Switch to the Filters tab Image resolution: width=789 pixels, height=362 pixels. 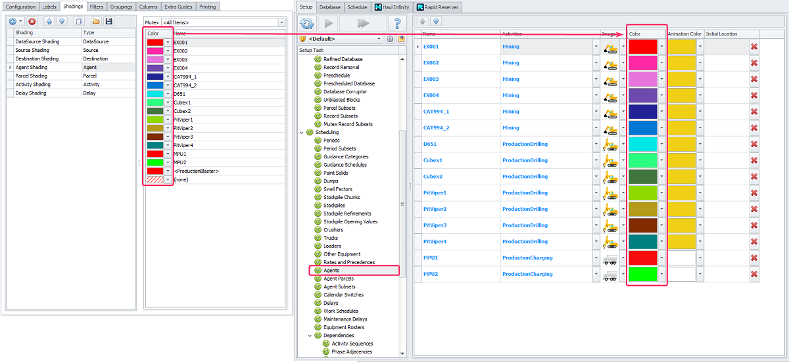(97, 7)
